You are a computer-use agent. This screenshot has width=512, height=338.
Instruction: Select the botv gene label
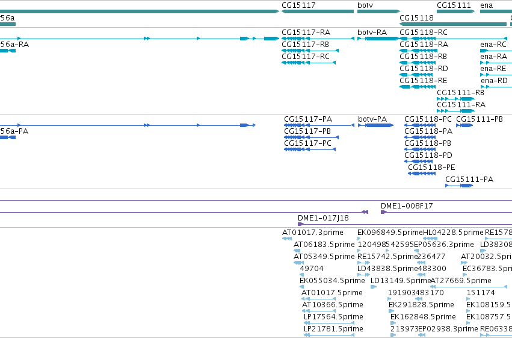365,5
